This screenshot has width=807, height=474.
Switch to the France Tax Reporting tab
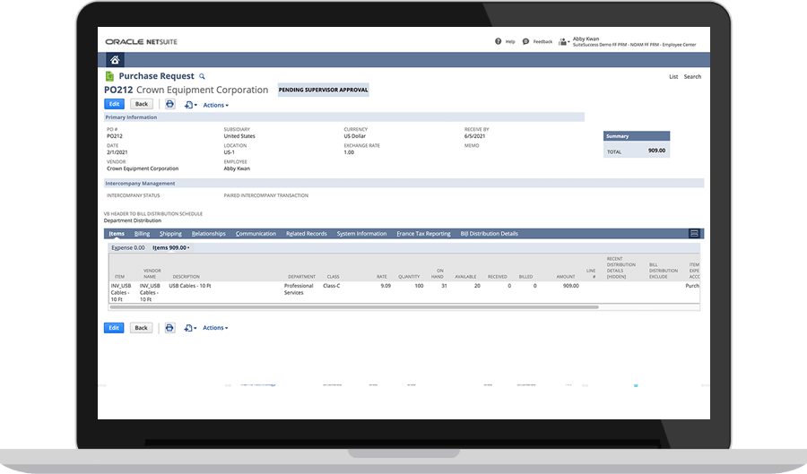tap(423, 233)
